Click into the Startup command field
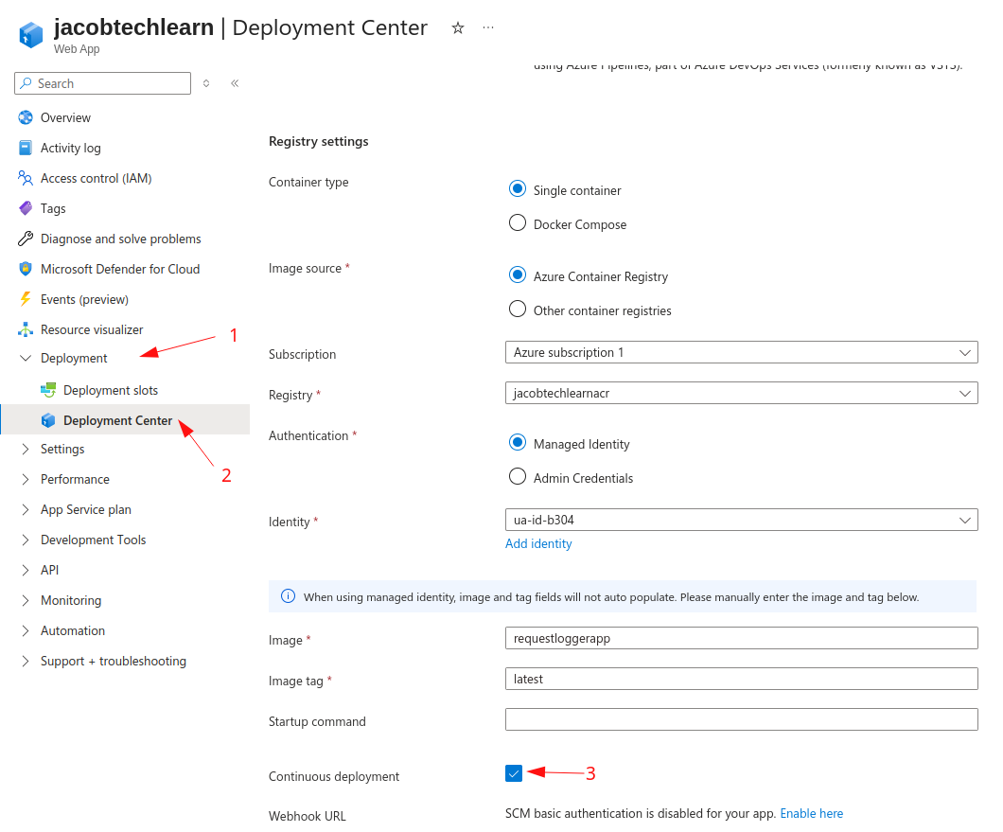Image resolution: width=1003 pixels, height=832 pixels. 741,720
